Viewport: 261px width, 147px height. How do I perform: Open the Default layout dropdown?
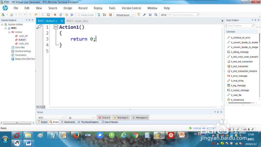coord(125,15)
